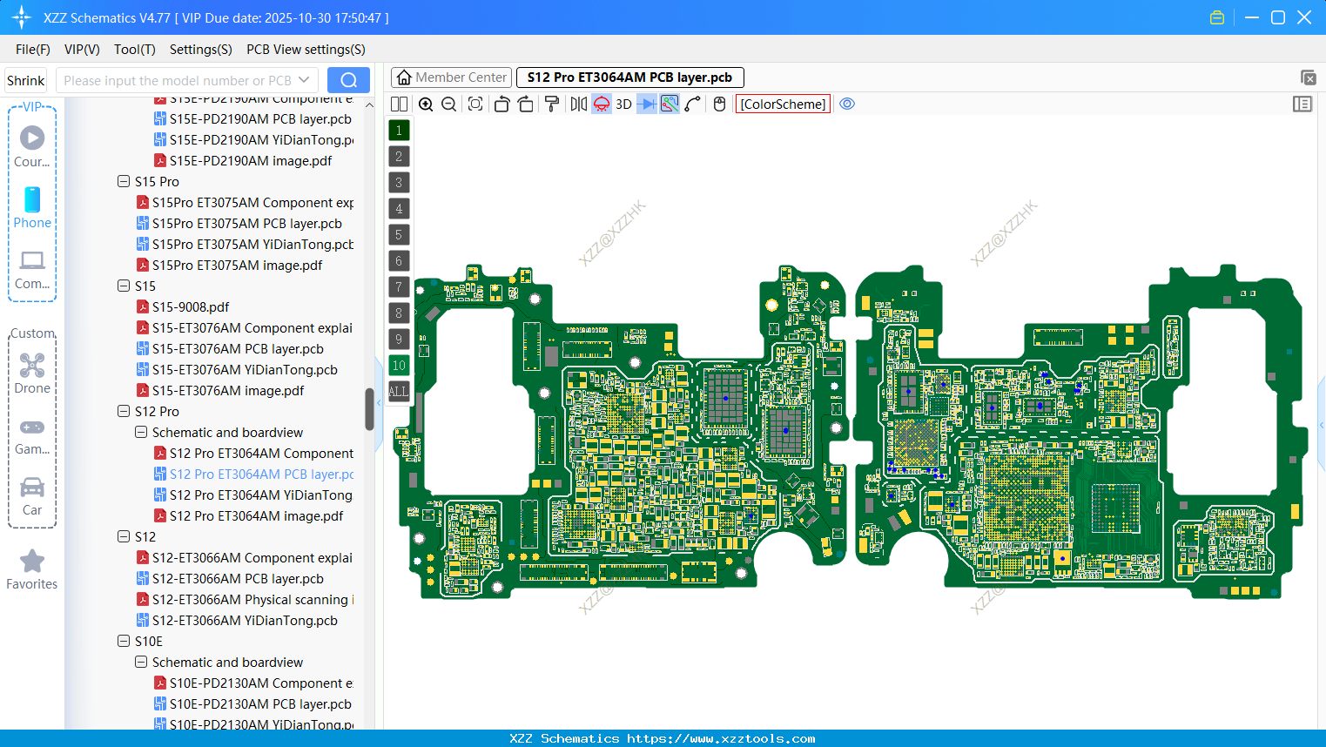Toggle visibility with the eye icon beside ColorScheme
Viewport: 1326px width, 747px height.
point(846,104)
